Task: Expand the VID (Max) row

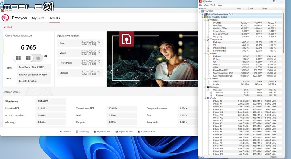Action: click(209, 37)
